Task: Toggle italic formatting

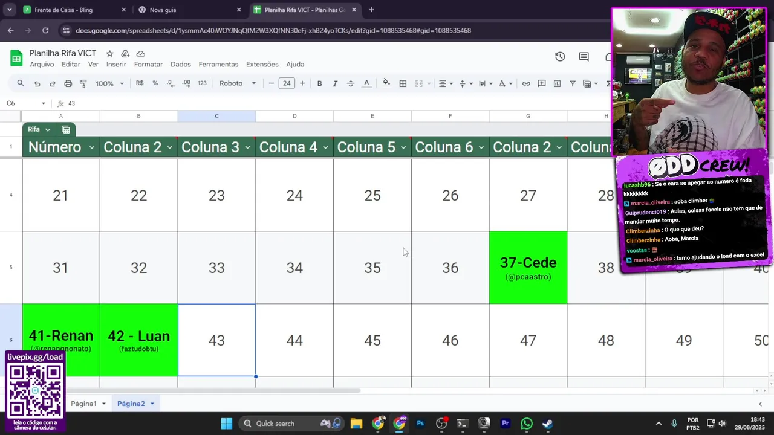Action: tap(335, 83)
